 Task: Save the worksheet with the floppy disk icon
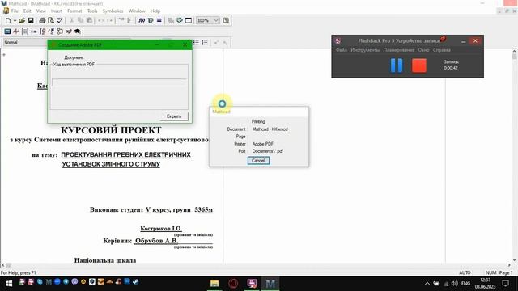point(31,20)
